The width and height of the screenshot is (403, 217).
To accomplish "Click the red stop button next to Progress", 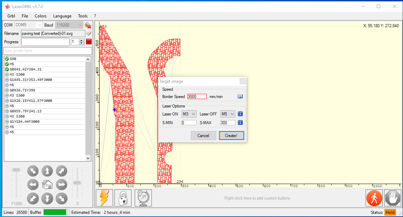I will 89,42.
